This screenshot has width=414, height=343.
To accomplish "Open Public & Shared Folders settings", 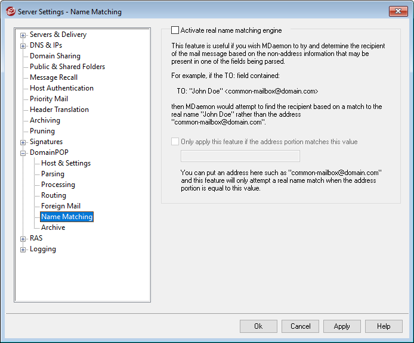I will (x=67, y=67).
